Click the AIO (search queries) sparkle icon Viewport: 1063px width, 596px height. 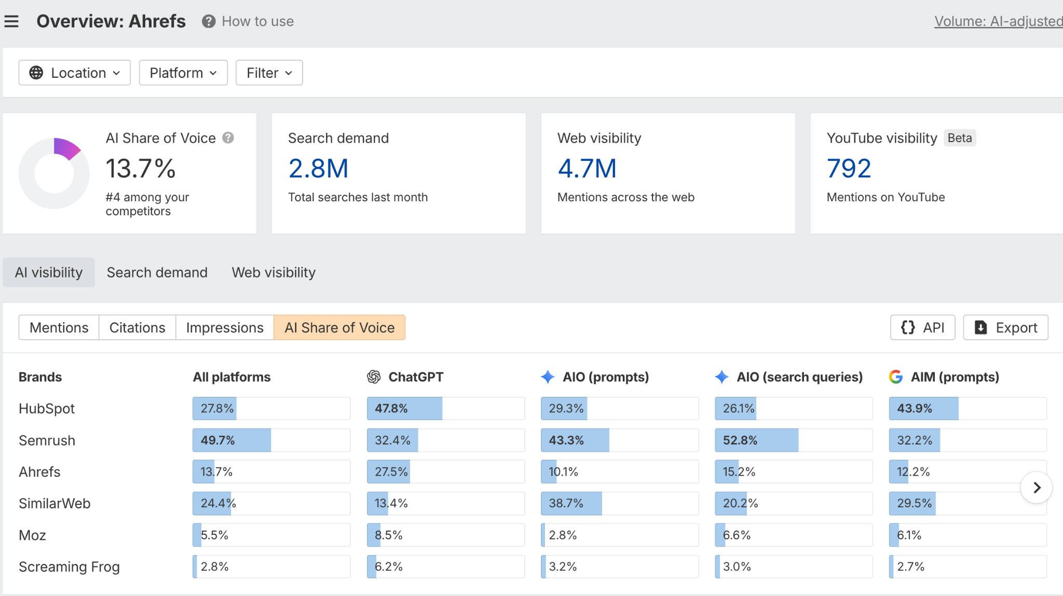[x=721, y=377]
